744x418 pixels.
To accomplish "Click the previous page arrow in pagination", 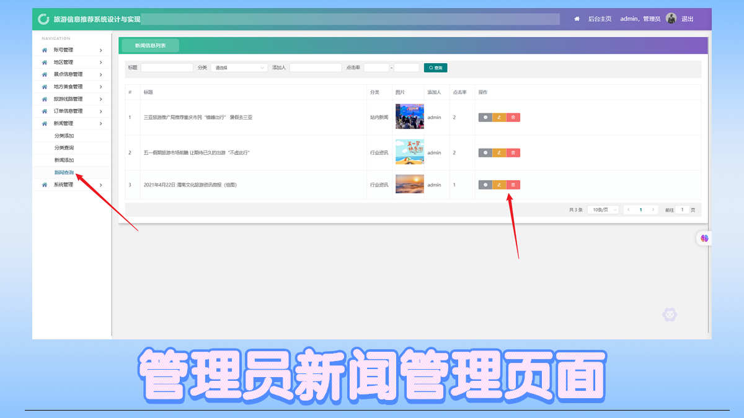I will [x=629, y=210].
